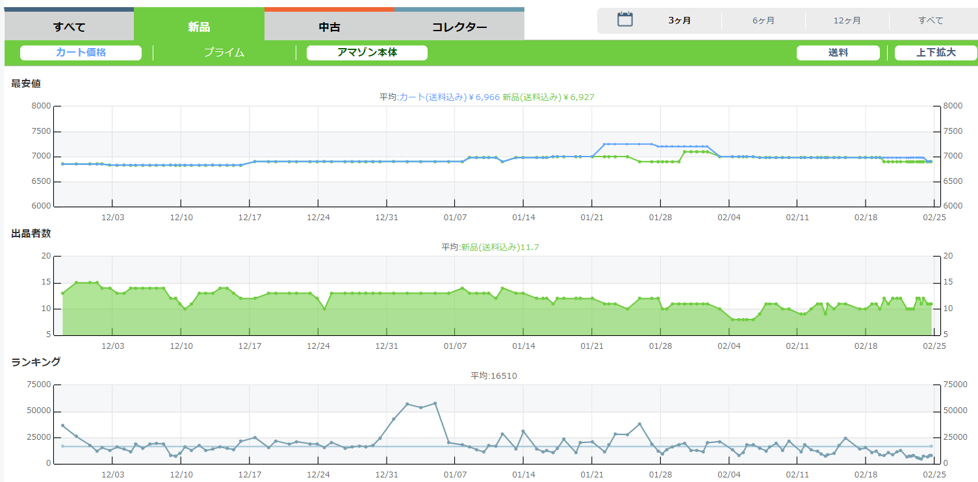Click the calendar icon beside the period options
Image resolution: width=978 pixels, height=482 pixels.
[x=624, y=19]
